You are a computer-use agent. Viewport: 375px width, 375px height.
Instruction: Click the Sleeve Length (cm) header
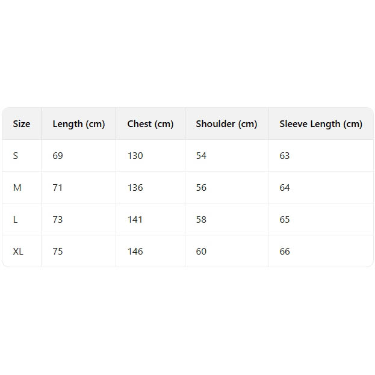(x=321, y=124)
